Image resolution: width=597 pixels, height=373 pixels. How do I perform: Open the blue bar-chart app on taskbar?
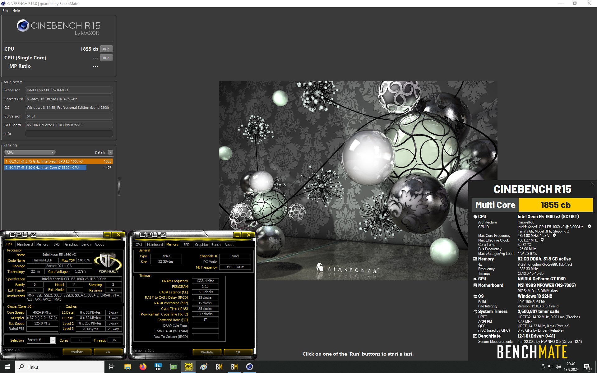pyautogui.click(x=158, y=367)
